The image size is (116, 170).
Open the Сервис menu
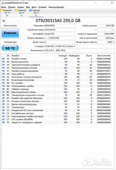click(20, 7)
